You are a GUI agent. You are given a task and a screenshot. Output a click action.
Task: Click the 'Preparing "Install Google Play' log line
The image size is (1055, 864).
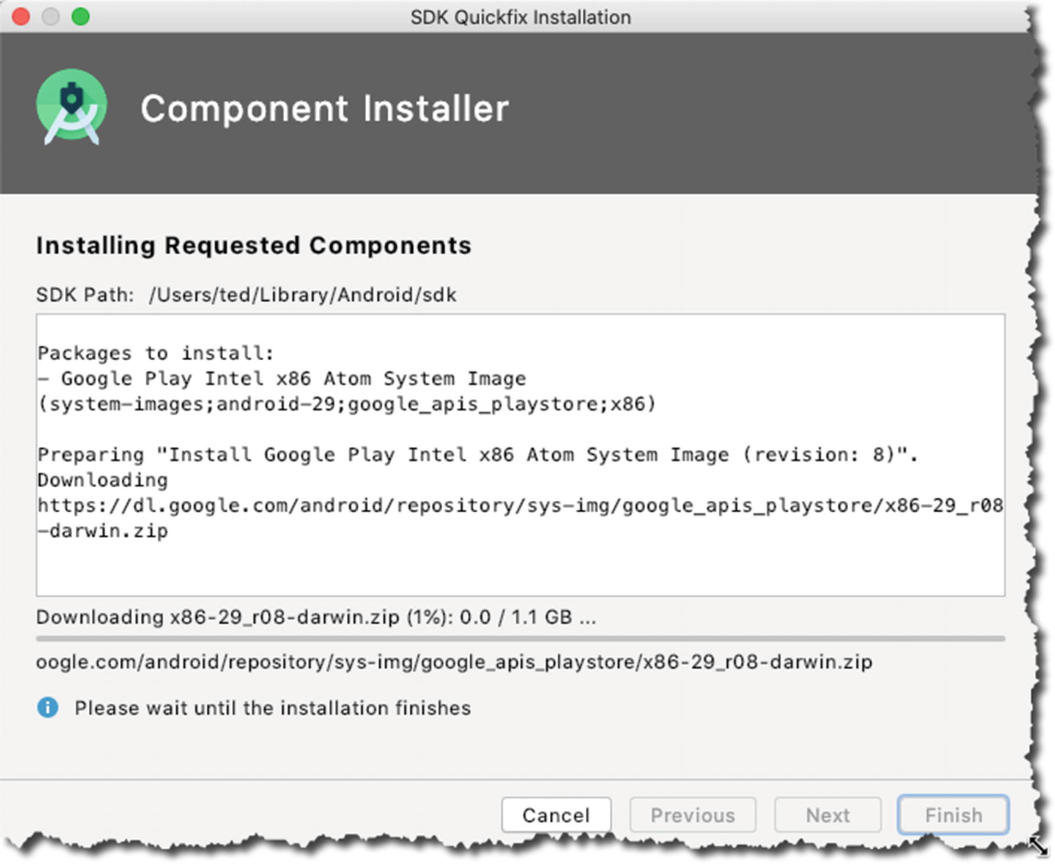(x=478, y=454)
